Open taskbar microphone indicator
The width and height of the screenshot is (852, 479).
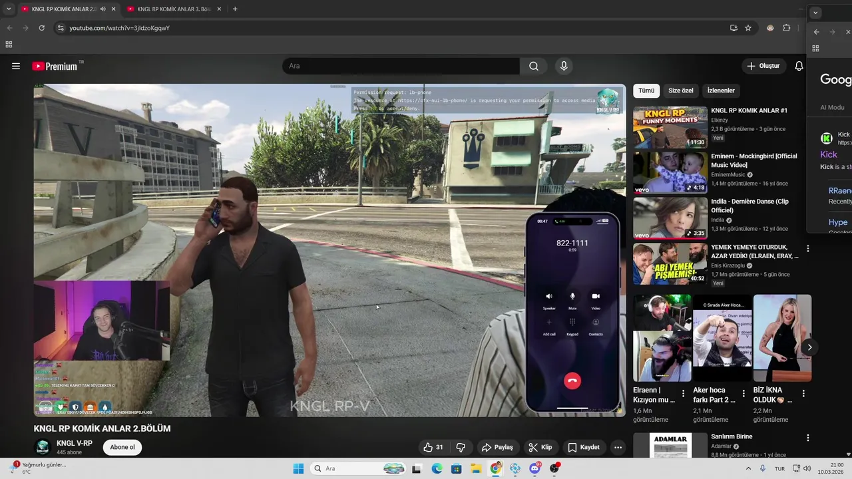tap(763, 468)
